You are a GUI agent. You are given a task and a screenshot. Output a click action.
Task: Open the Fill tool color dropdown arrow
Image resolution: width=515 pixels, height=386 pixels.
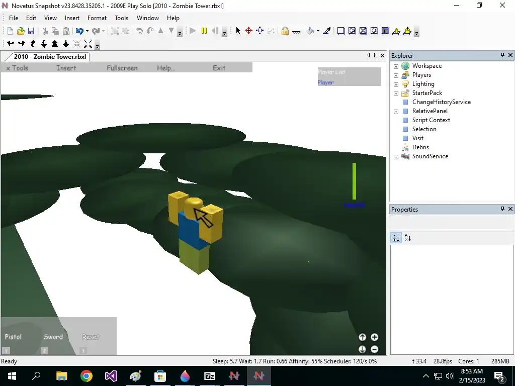pos(318,31)
